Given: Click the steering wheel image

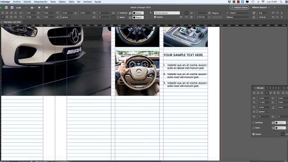Looking at the screenshot, I should point(137,73).
